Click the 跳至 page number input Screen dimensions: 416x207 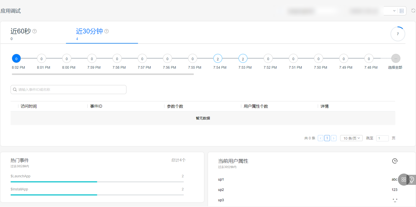click(x=382, y=138)
